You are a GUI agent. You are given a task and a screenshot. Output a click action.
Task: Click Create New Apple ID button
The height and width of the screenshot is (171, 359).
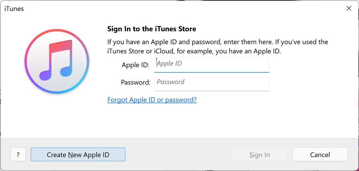[78, 154]
